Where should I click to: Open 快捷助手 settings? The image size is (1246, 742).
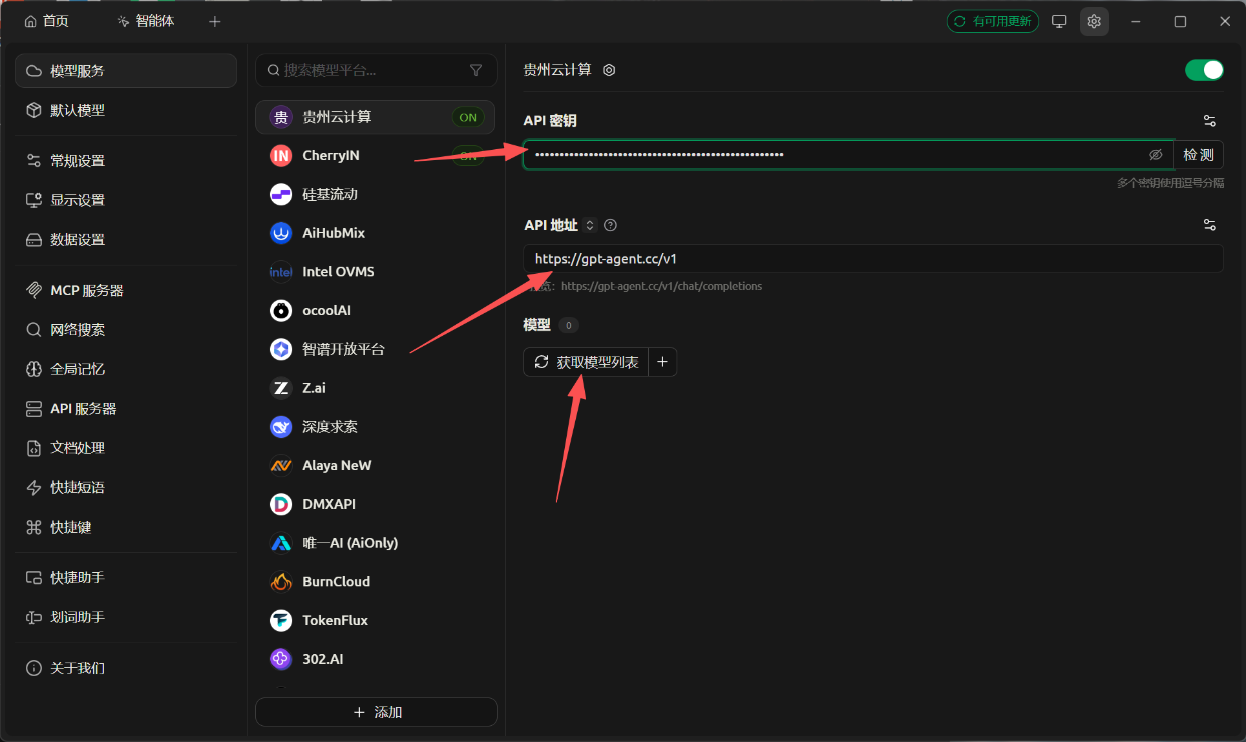click(126, 578)
